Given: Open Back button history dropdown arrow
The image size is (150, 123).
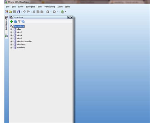Looking at the screenshot, I should coord(51,12).
